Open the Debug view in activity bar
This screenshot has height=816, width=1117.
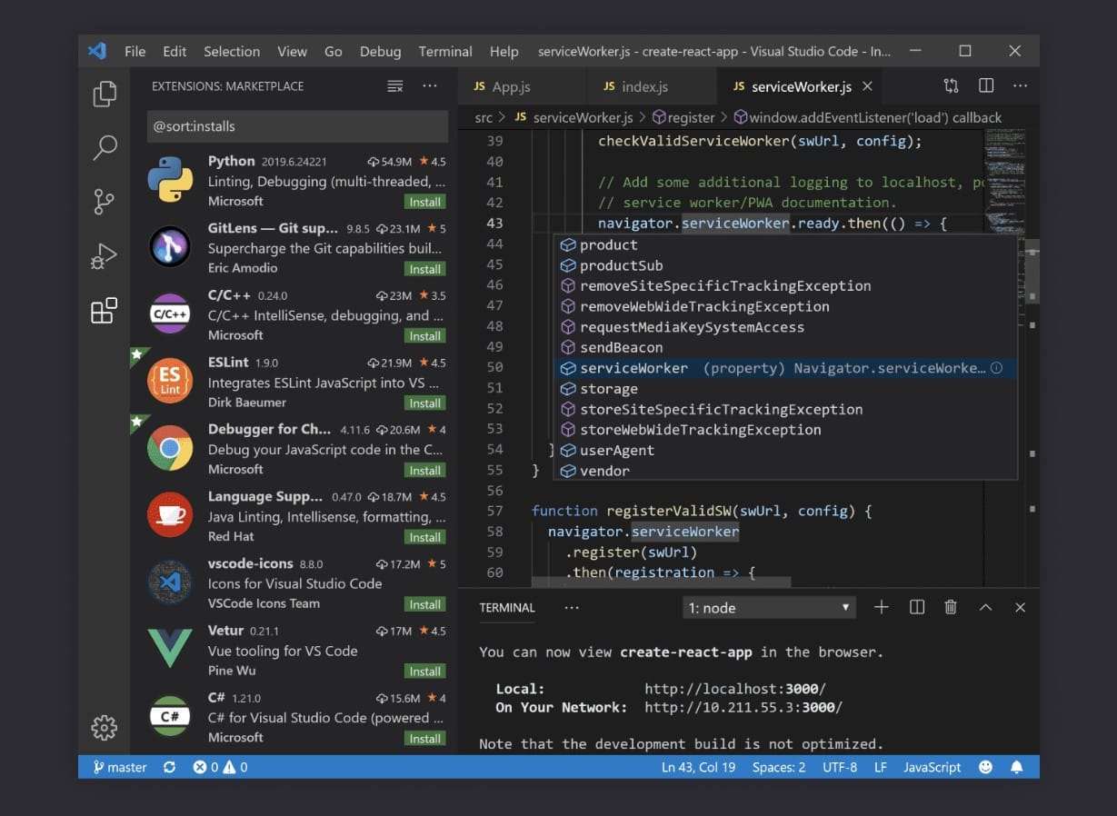pos(105,256)
